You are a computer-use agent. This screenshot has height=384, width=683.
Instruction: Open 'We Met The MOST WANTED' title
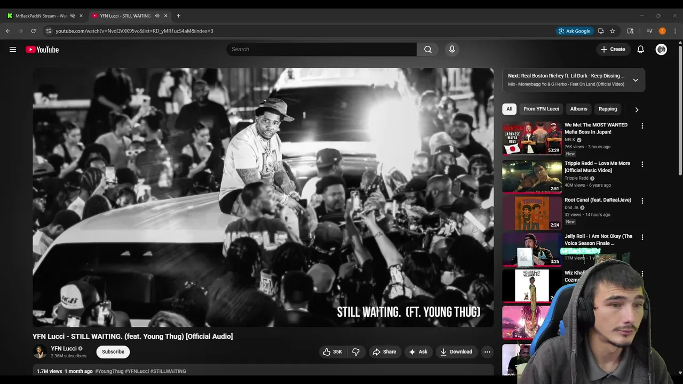click(596, 129)
